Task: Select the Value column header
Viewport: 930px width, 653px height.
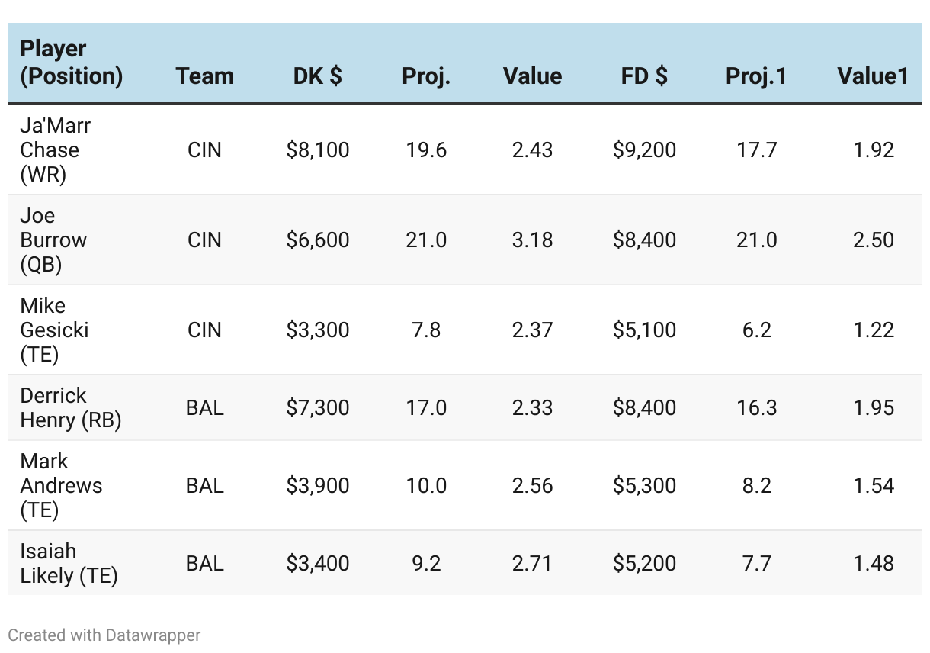Action: coord(532,76)
